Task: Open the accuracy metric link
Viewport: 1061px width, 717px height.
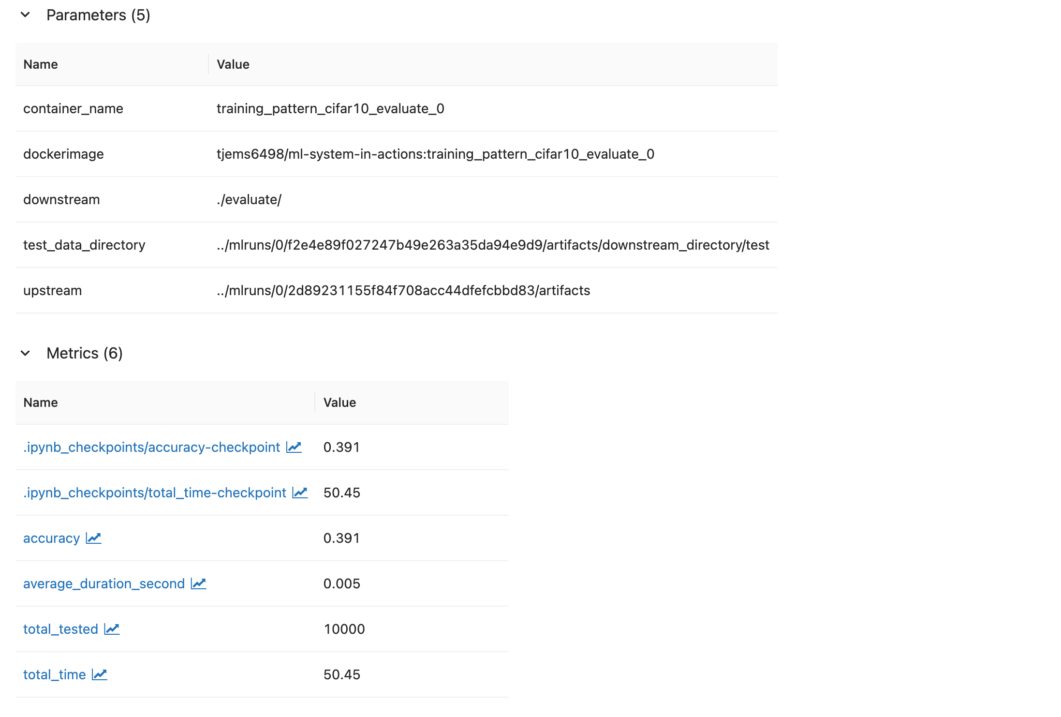Action: [51, 538]
